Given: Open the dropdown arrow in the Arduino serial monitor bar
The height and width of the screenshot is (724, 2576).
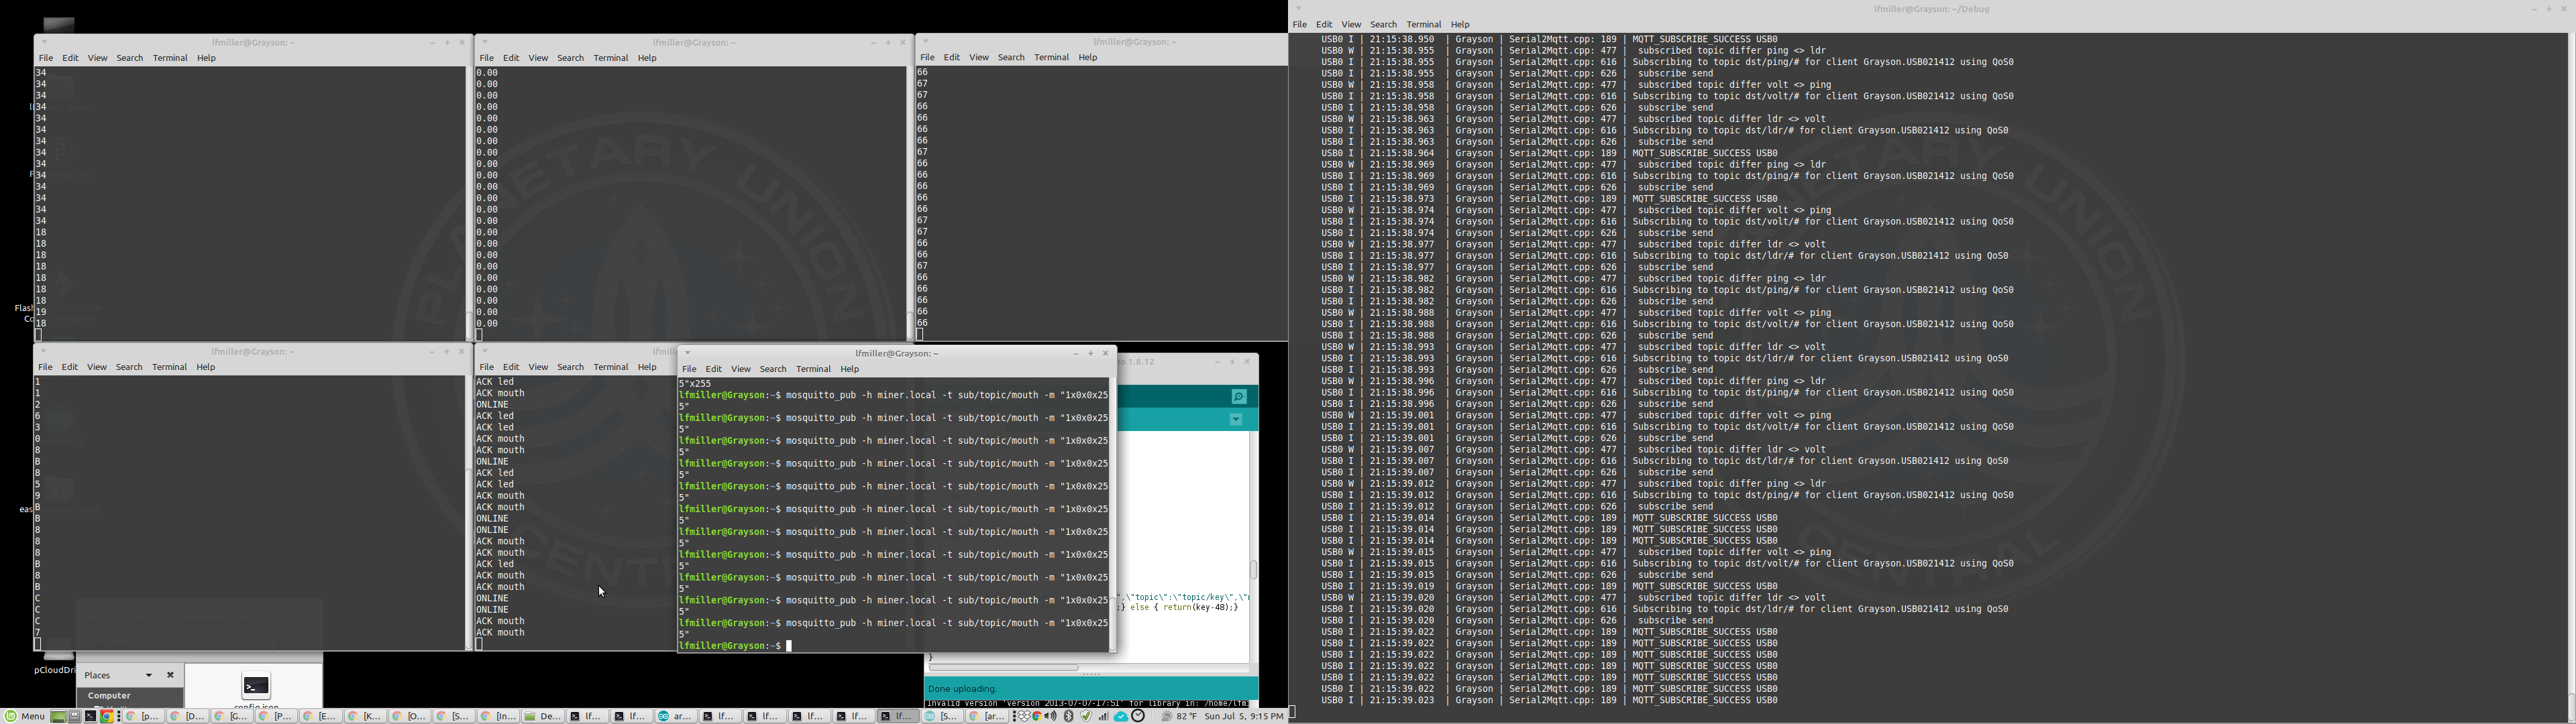Looking at the screenshot, I should pyautogui.click(x=1236, y=419).
